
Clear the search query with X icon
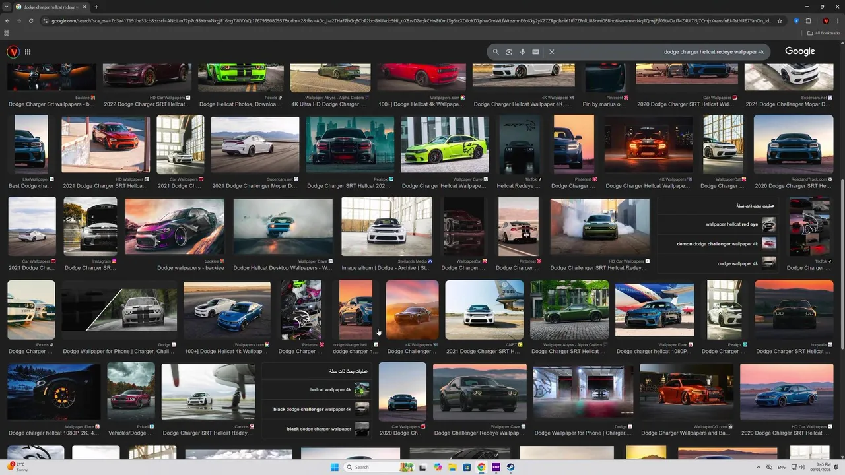551,51
